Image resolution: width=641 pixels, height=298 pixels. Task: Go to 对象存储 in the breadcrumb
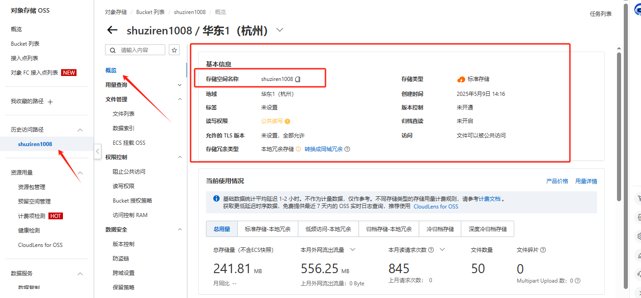[x=116, y=12]
